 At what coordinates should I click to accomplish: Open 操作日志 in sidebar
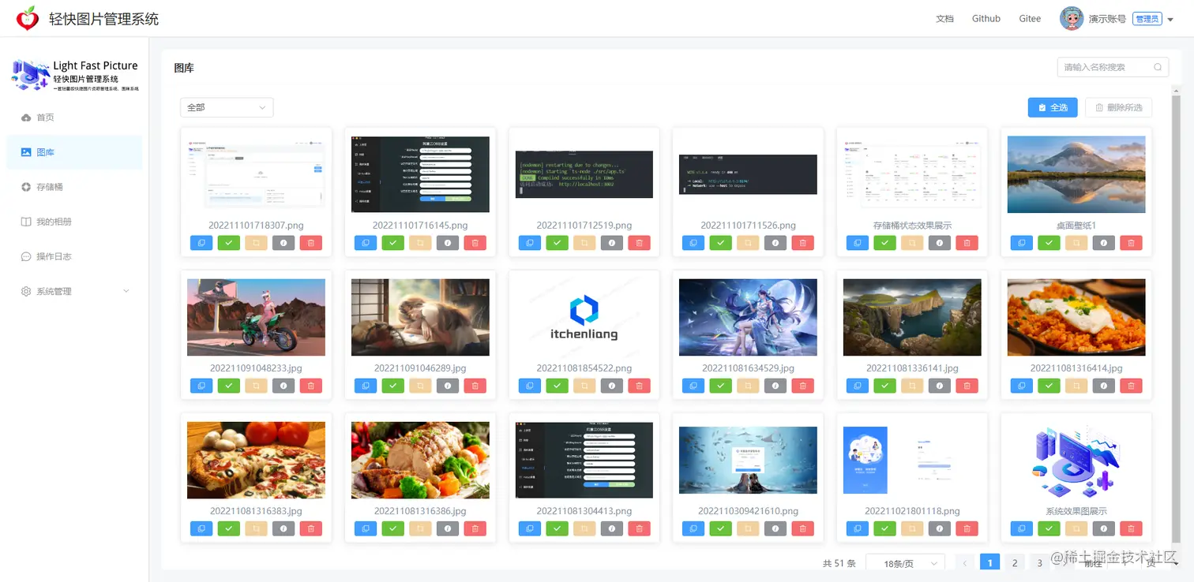click(74, 256)
